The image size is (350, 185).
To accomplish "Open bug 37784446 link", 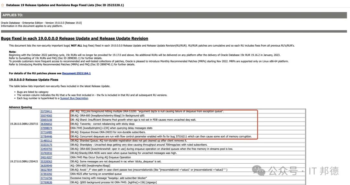I will (46, 136).
